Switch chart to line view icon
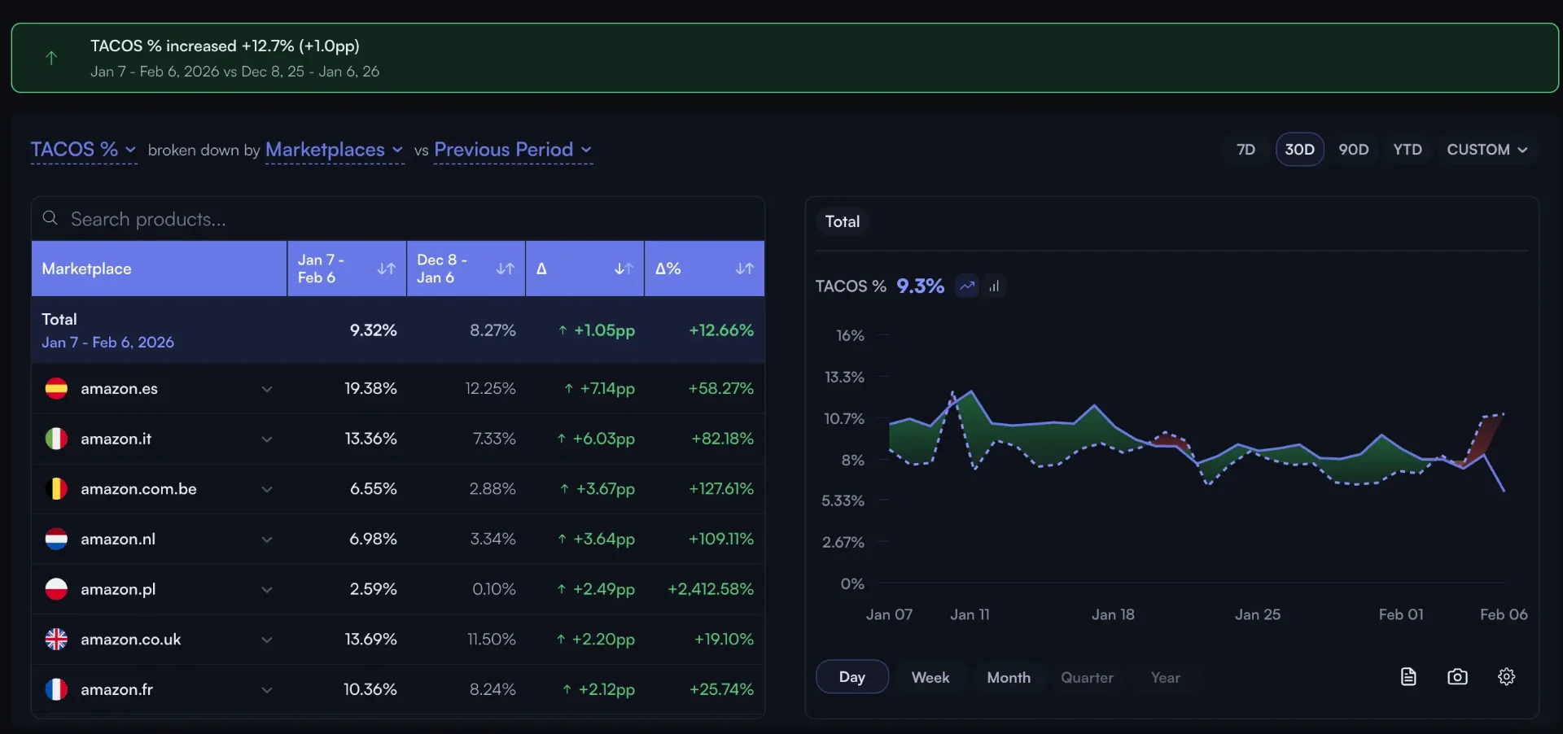This screenshot has width=1563, height=734. (x=967, y=286)
